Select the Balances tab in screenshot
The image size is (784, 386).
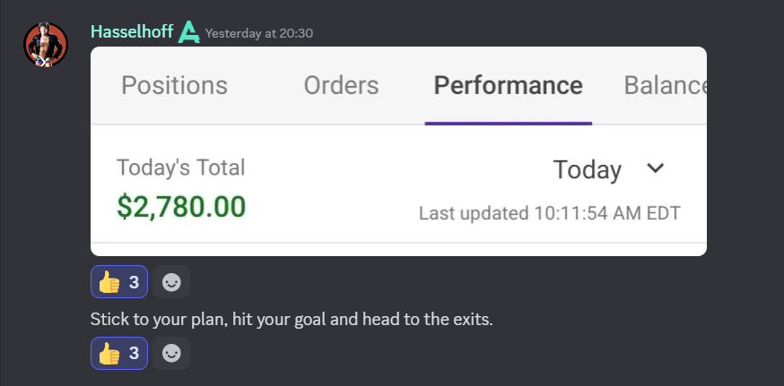click(x=666, y=85)
